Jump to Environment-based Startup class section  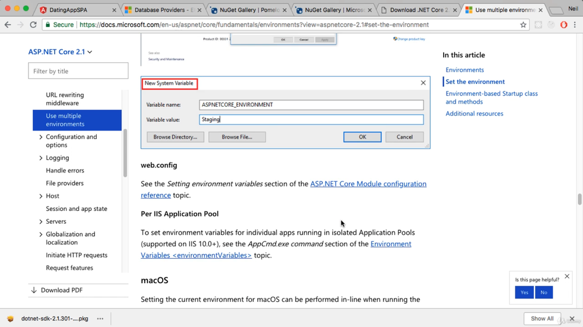coord(491,97)
